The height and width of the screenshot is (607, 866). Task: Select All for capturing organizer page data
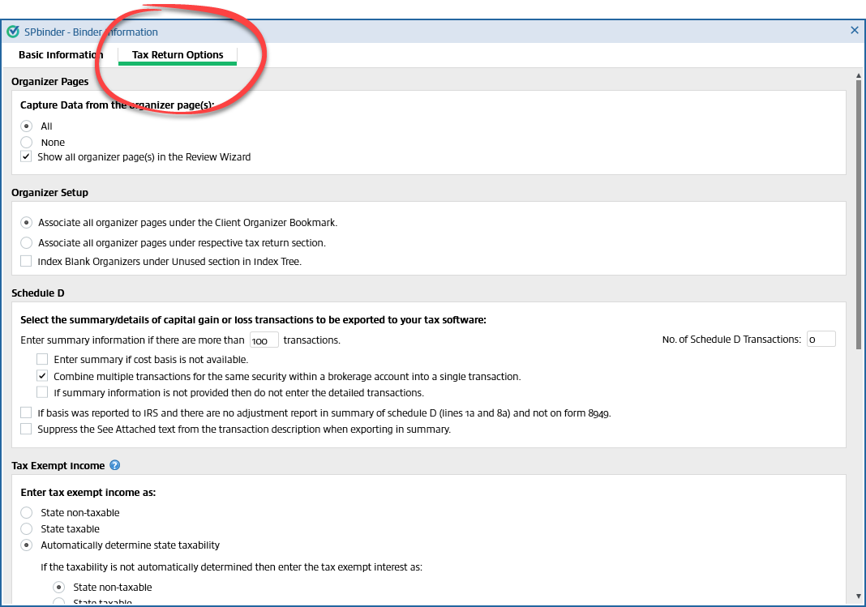pyautogui.click(x=25, y=126)
